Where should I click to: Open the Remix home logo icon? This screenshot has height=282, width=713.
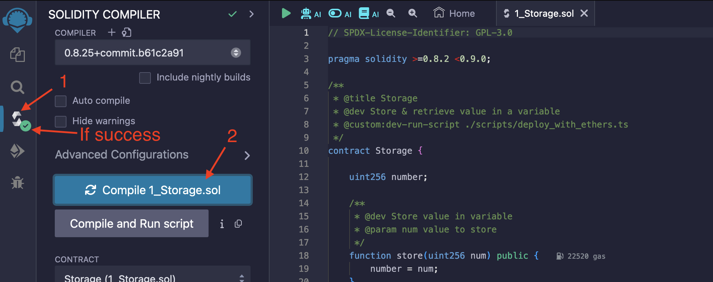pos(17,20)
